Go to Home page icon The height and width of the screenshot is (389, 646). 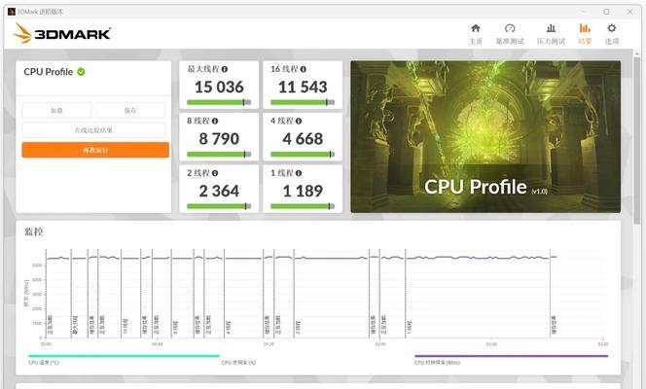(x=476, y=28)
